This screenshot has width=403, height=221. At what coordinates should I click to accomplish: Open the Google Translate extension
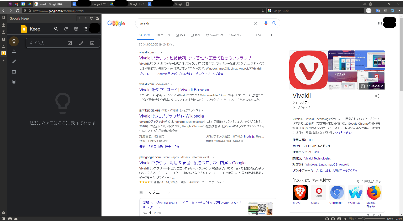point(378,11)
